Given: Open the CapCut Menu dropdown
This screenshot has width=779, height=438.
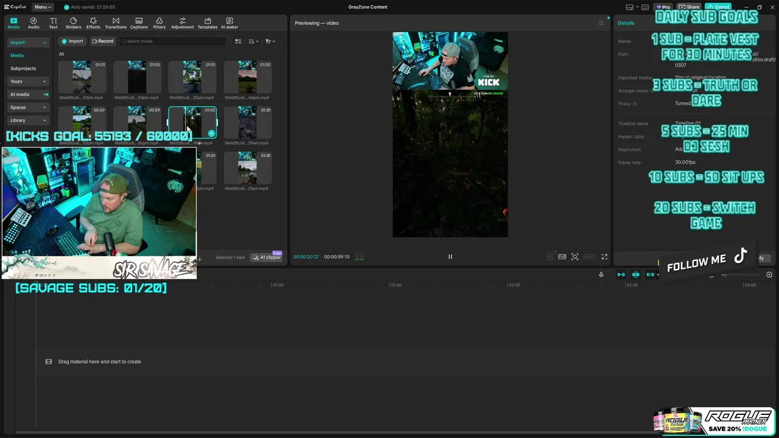Looking at the screenshot, I should 43,7.
